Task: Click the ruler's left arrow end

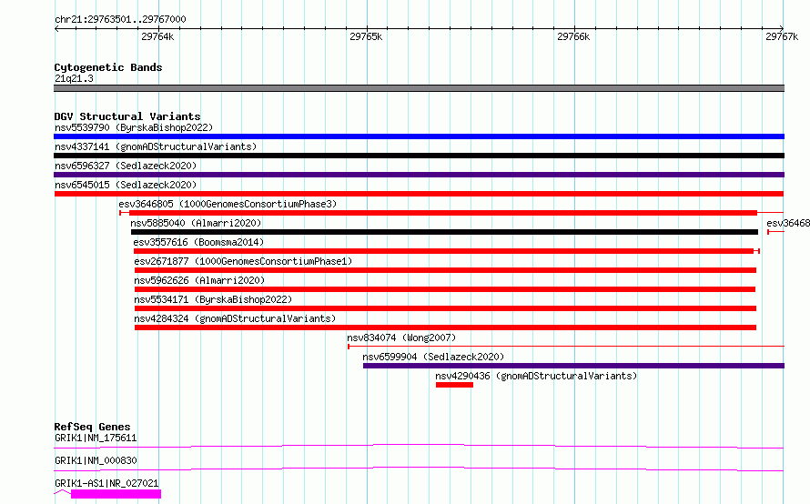Action: click(x=56, y=28)
